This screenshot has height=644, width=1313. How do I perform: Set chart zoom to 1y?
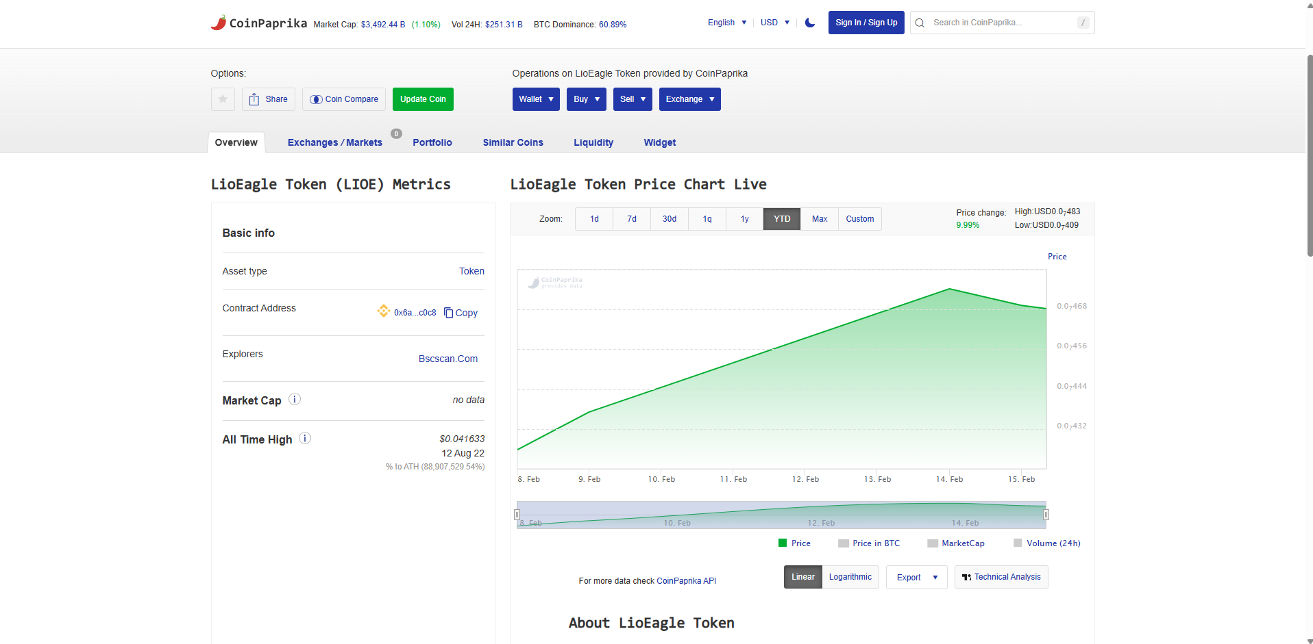pos(745,219)
